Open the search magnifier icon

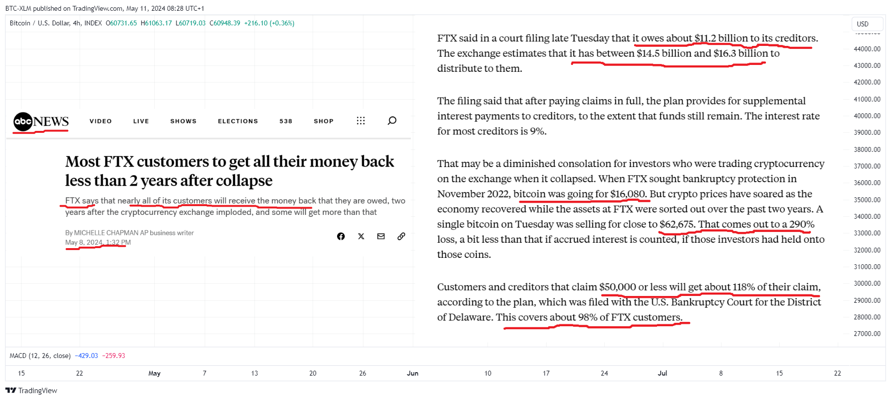point(392,121)
